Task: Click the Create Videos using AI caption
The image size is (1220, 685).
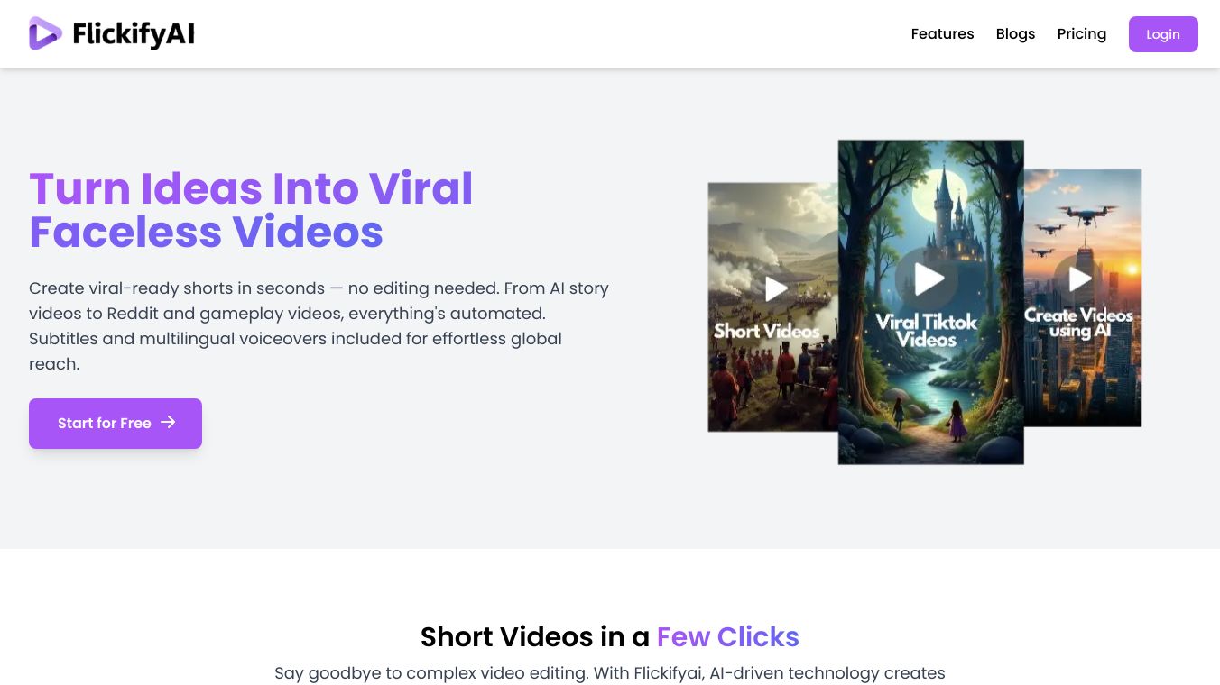Action: (1078, 323)
